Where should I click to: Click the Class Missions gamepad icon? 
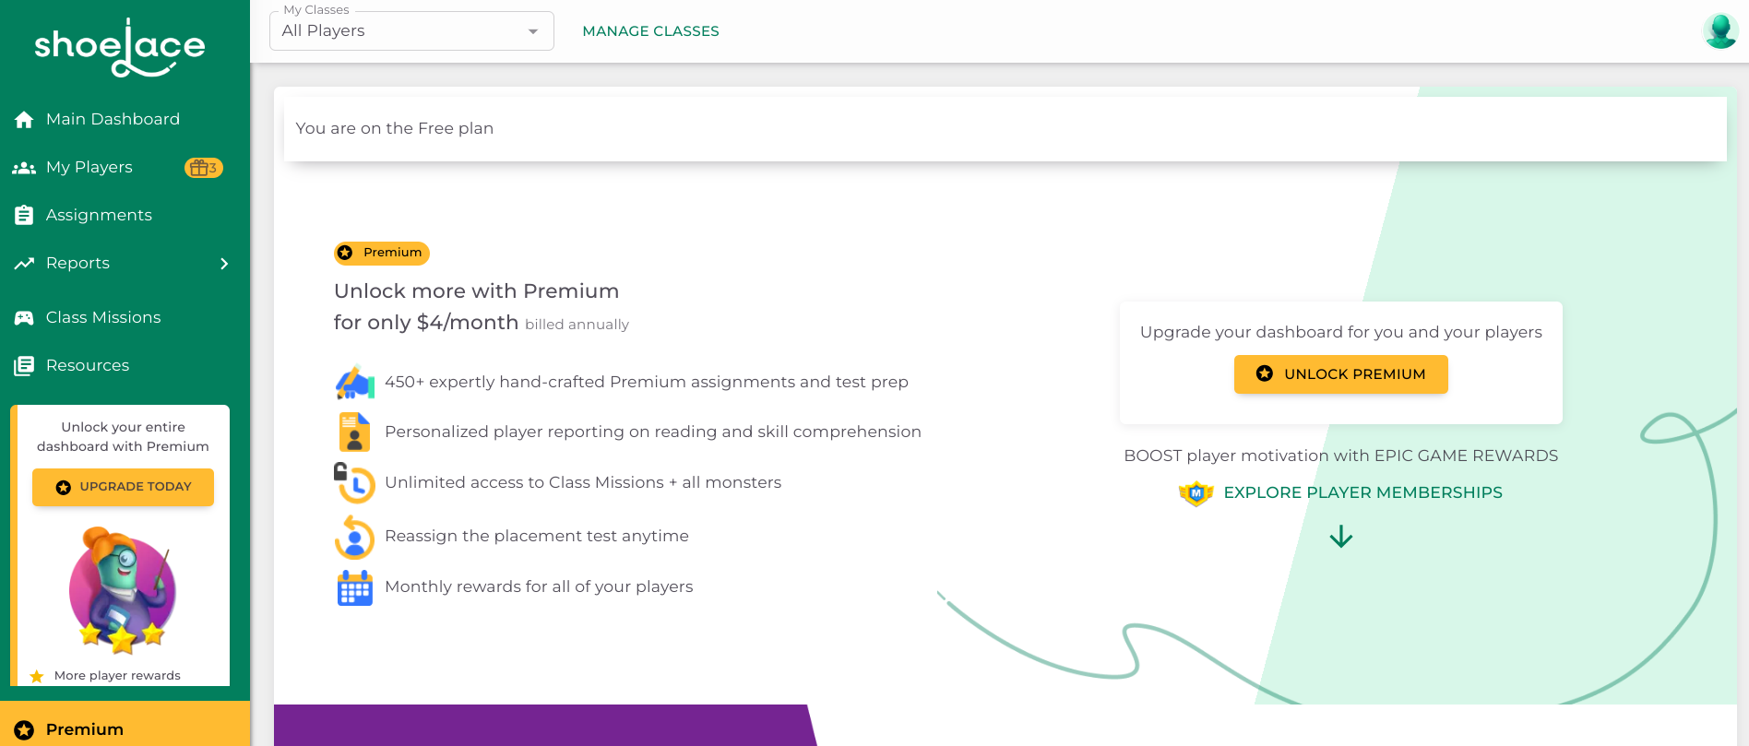24,317
